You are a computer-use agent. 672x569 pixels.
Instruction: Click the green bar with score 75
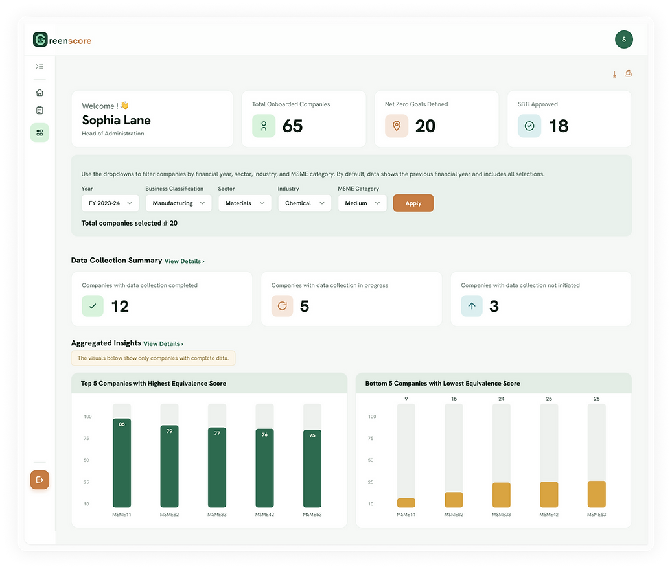click(x=312, y=469)
